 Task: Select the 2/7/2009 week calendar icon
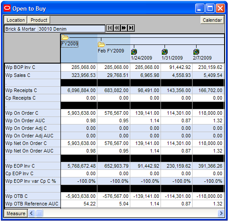click(196, 52)
